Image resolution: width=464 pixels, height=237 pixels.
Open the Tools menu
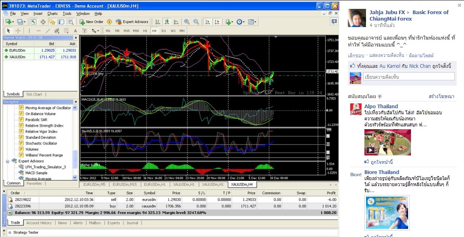[x=67, y=14]
